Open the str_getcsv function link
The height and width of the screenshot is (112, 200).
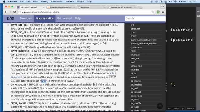pyautogui.click(x=135, y=81)
